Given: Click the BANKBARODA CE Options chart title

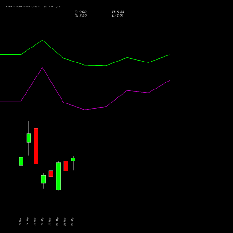Looking at the screenshot, I should click(x=37, y=7).
